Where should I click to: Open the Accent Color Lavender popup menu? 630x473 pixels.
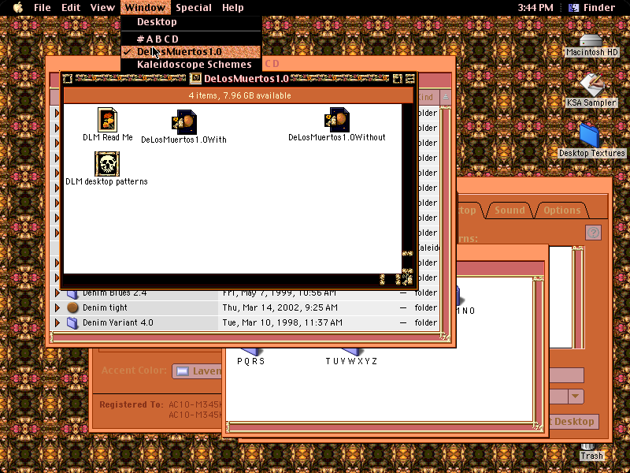(197, 371)
